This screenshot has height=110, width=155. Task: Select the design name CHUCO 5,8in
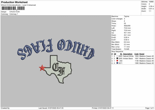[x=15, y=12]
